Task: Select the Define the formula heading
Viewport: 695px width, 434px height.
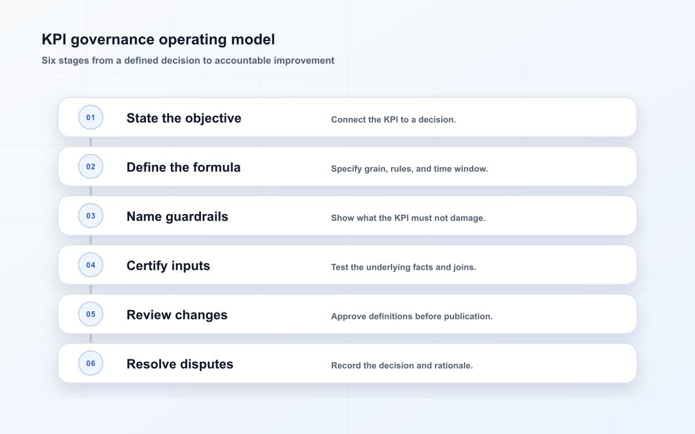Action: point(184,167)
